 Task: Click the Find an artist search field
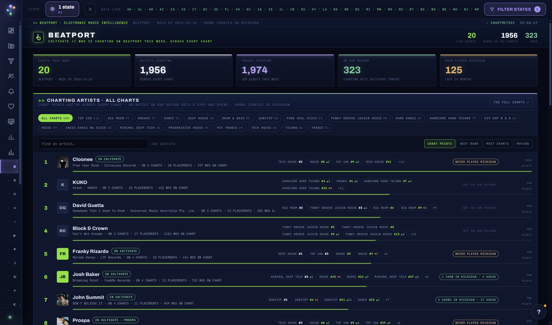point(93,144)
